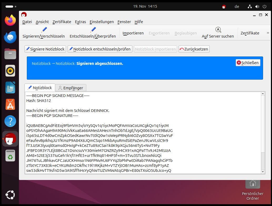Open Auf Server suchen magnifier icon
This screenshot has width=272, height=206.
coord(218,30)
